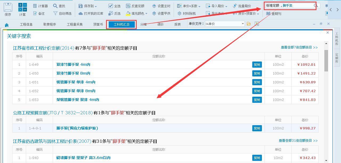Open the 钢管脚手架 单排 8m内 quota item
The height and width of the screenshot is (163, 341).
[x=76, y=91]
